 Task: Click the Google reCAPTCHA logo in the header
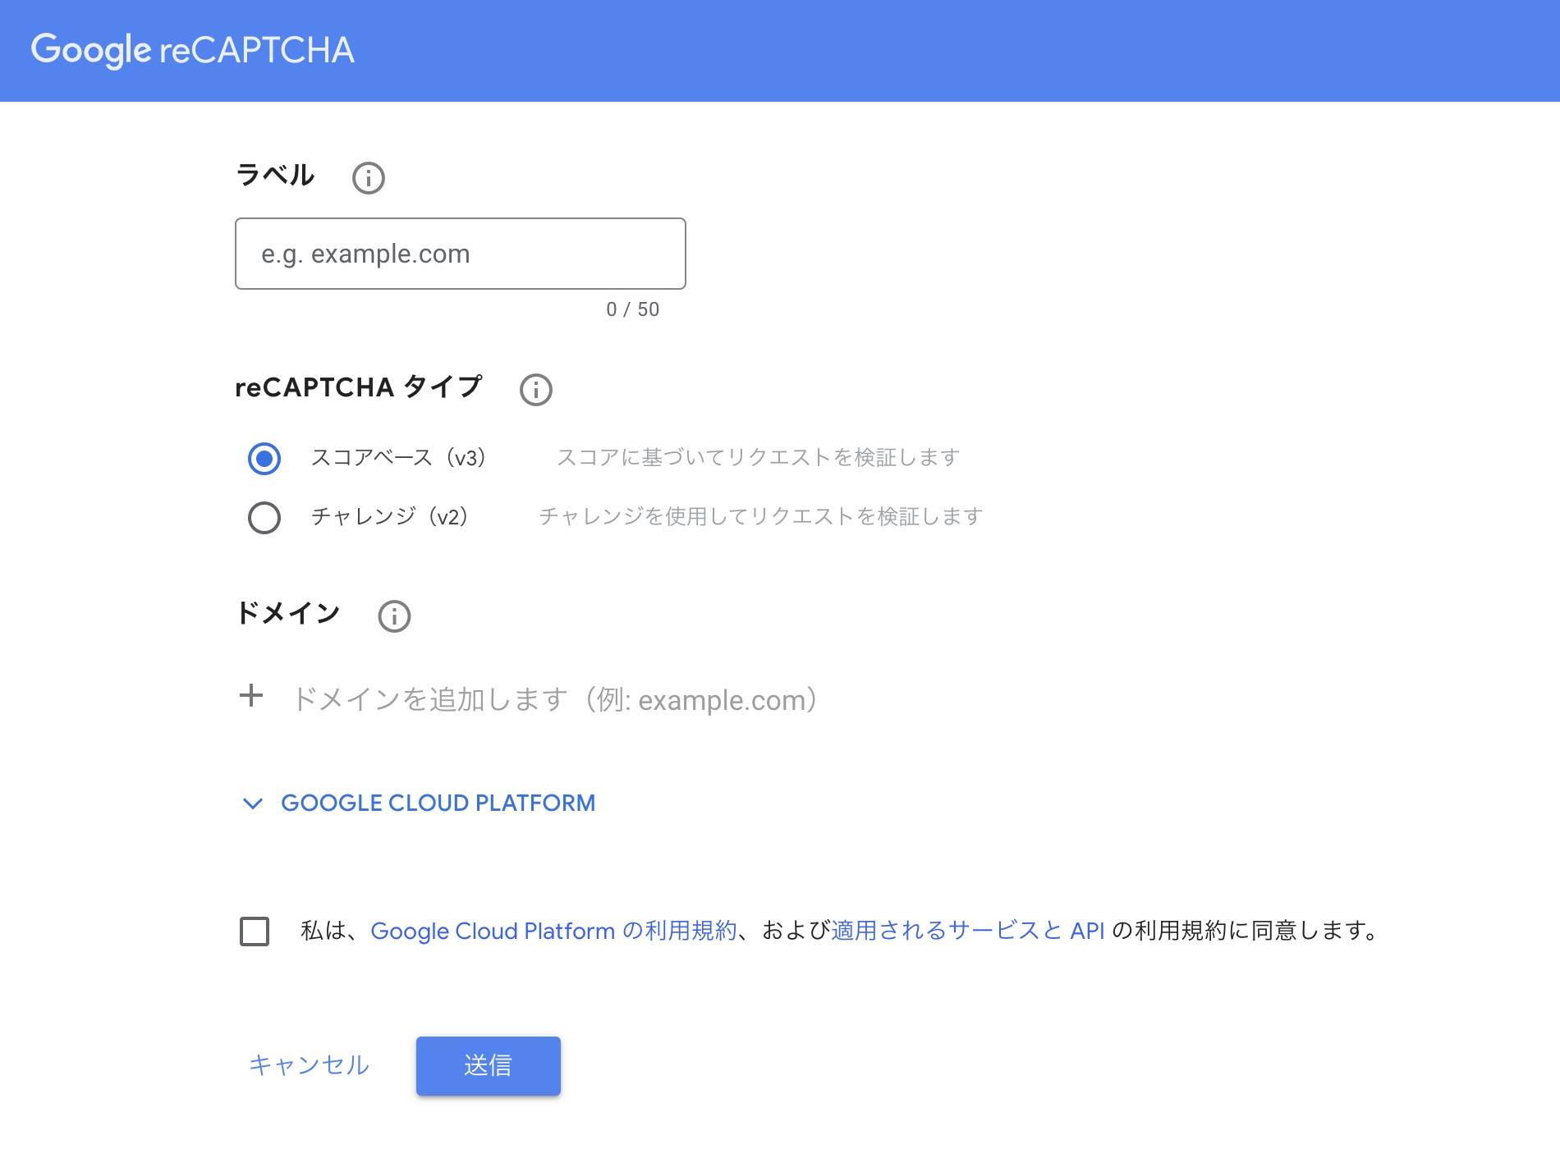click(x=193, y=50)
